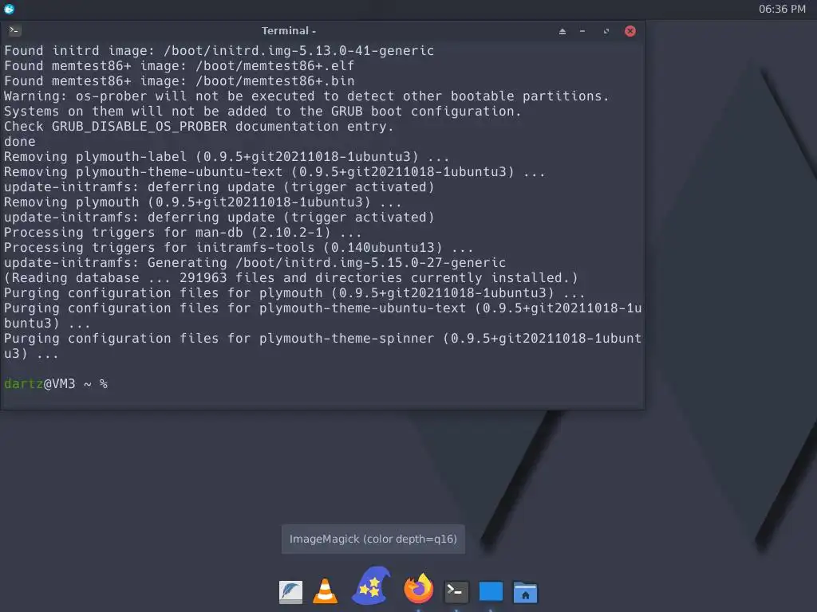
Task: Open Terminal icon in the dock
Action: coord(456,592)
